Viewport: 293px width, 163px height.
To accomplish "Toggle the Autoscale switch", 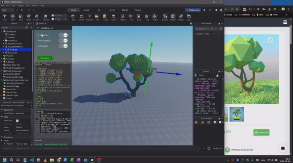I will point(63,46).
